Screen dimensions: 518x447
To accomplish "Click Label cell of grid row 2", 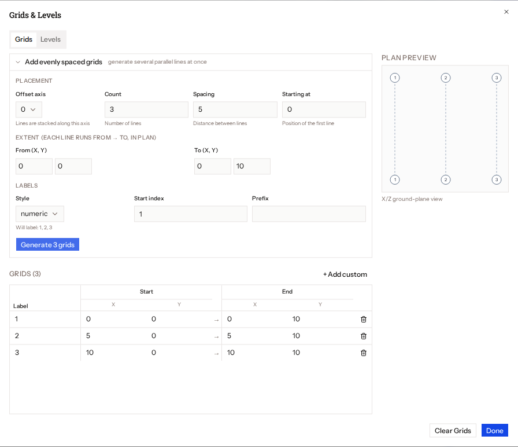I will coord(45,336).
